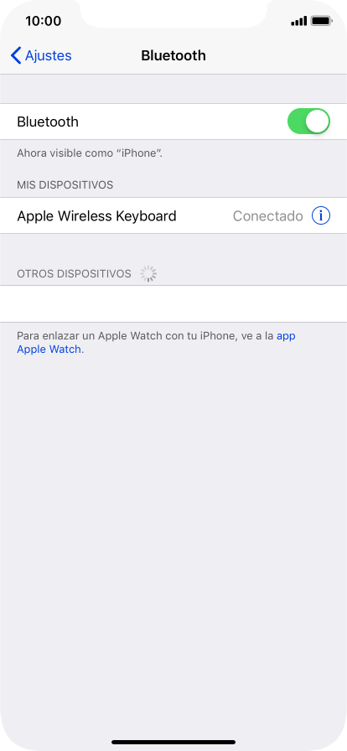Tap the empty row under Otros Dispositivos
Viewport: 347px width, 751px height.
point(173,303)
